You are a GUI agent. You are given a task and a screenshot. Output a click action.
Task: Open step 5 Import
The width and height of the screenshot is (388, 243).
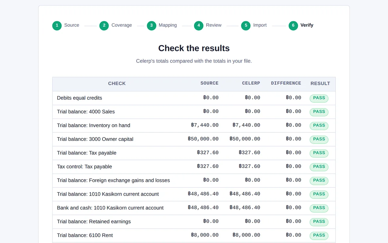[254, 26]
